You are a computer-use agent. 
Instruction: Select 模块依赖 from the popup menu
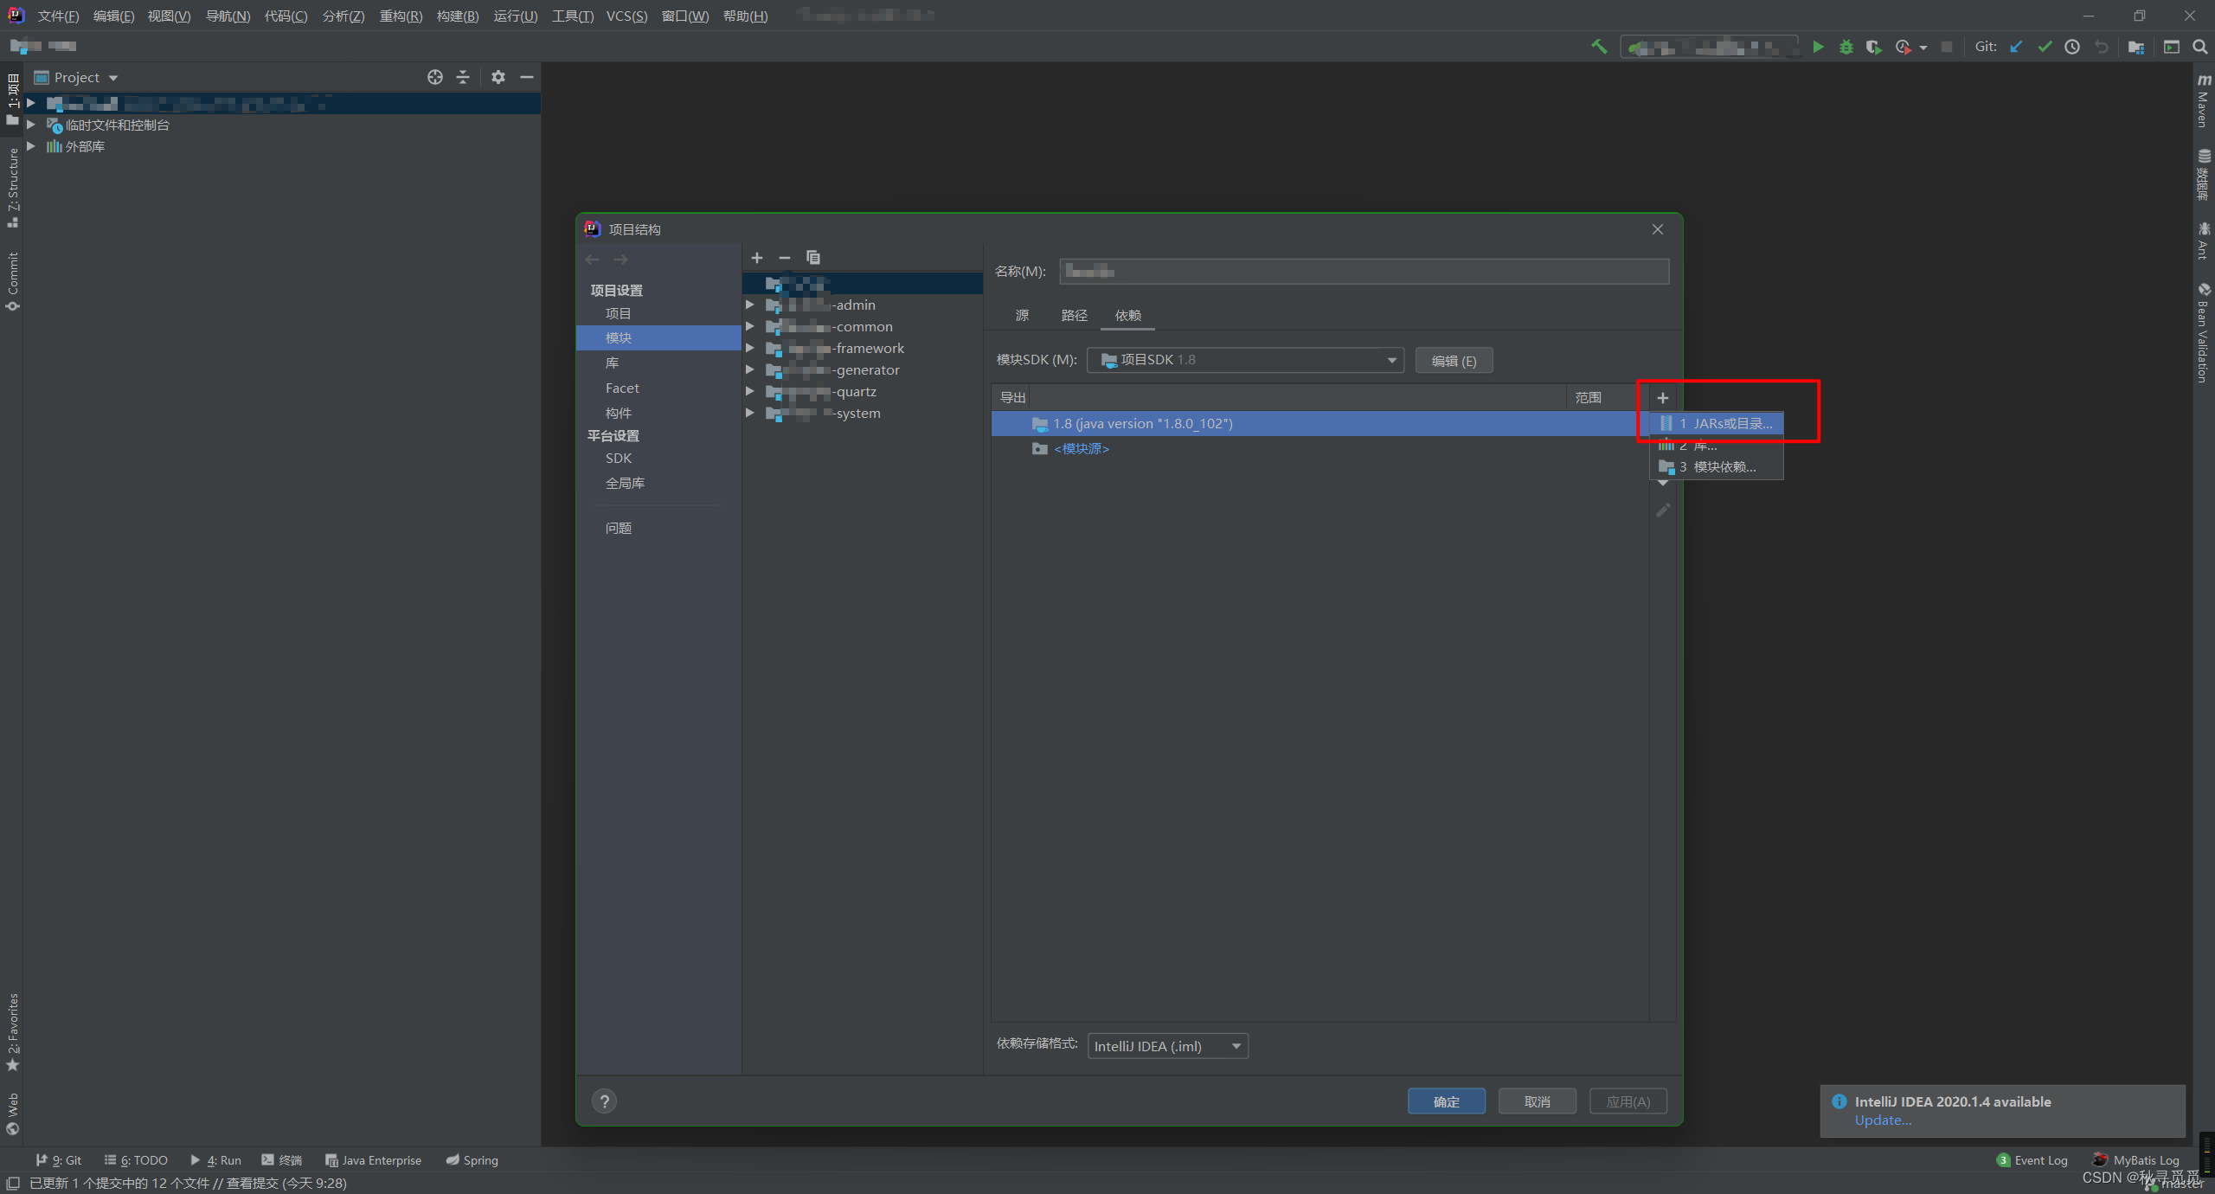(1724, 467)
